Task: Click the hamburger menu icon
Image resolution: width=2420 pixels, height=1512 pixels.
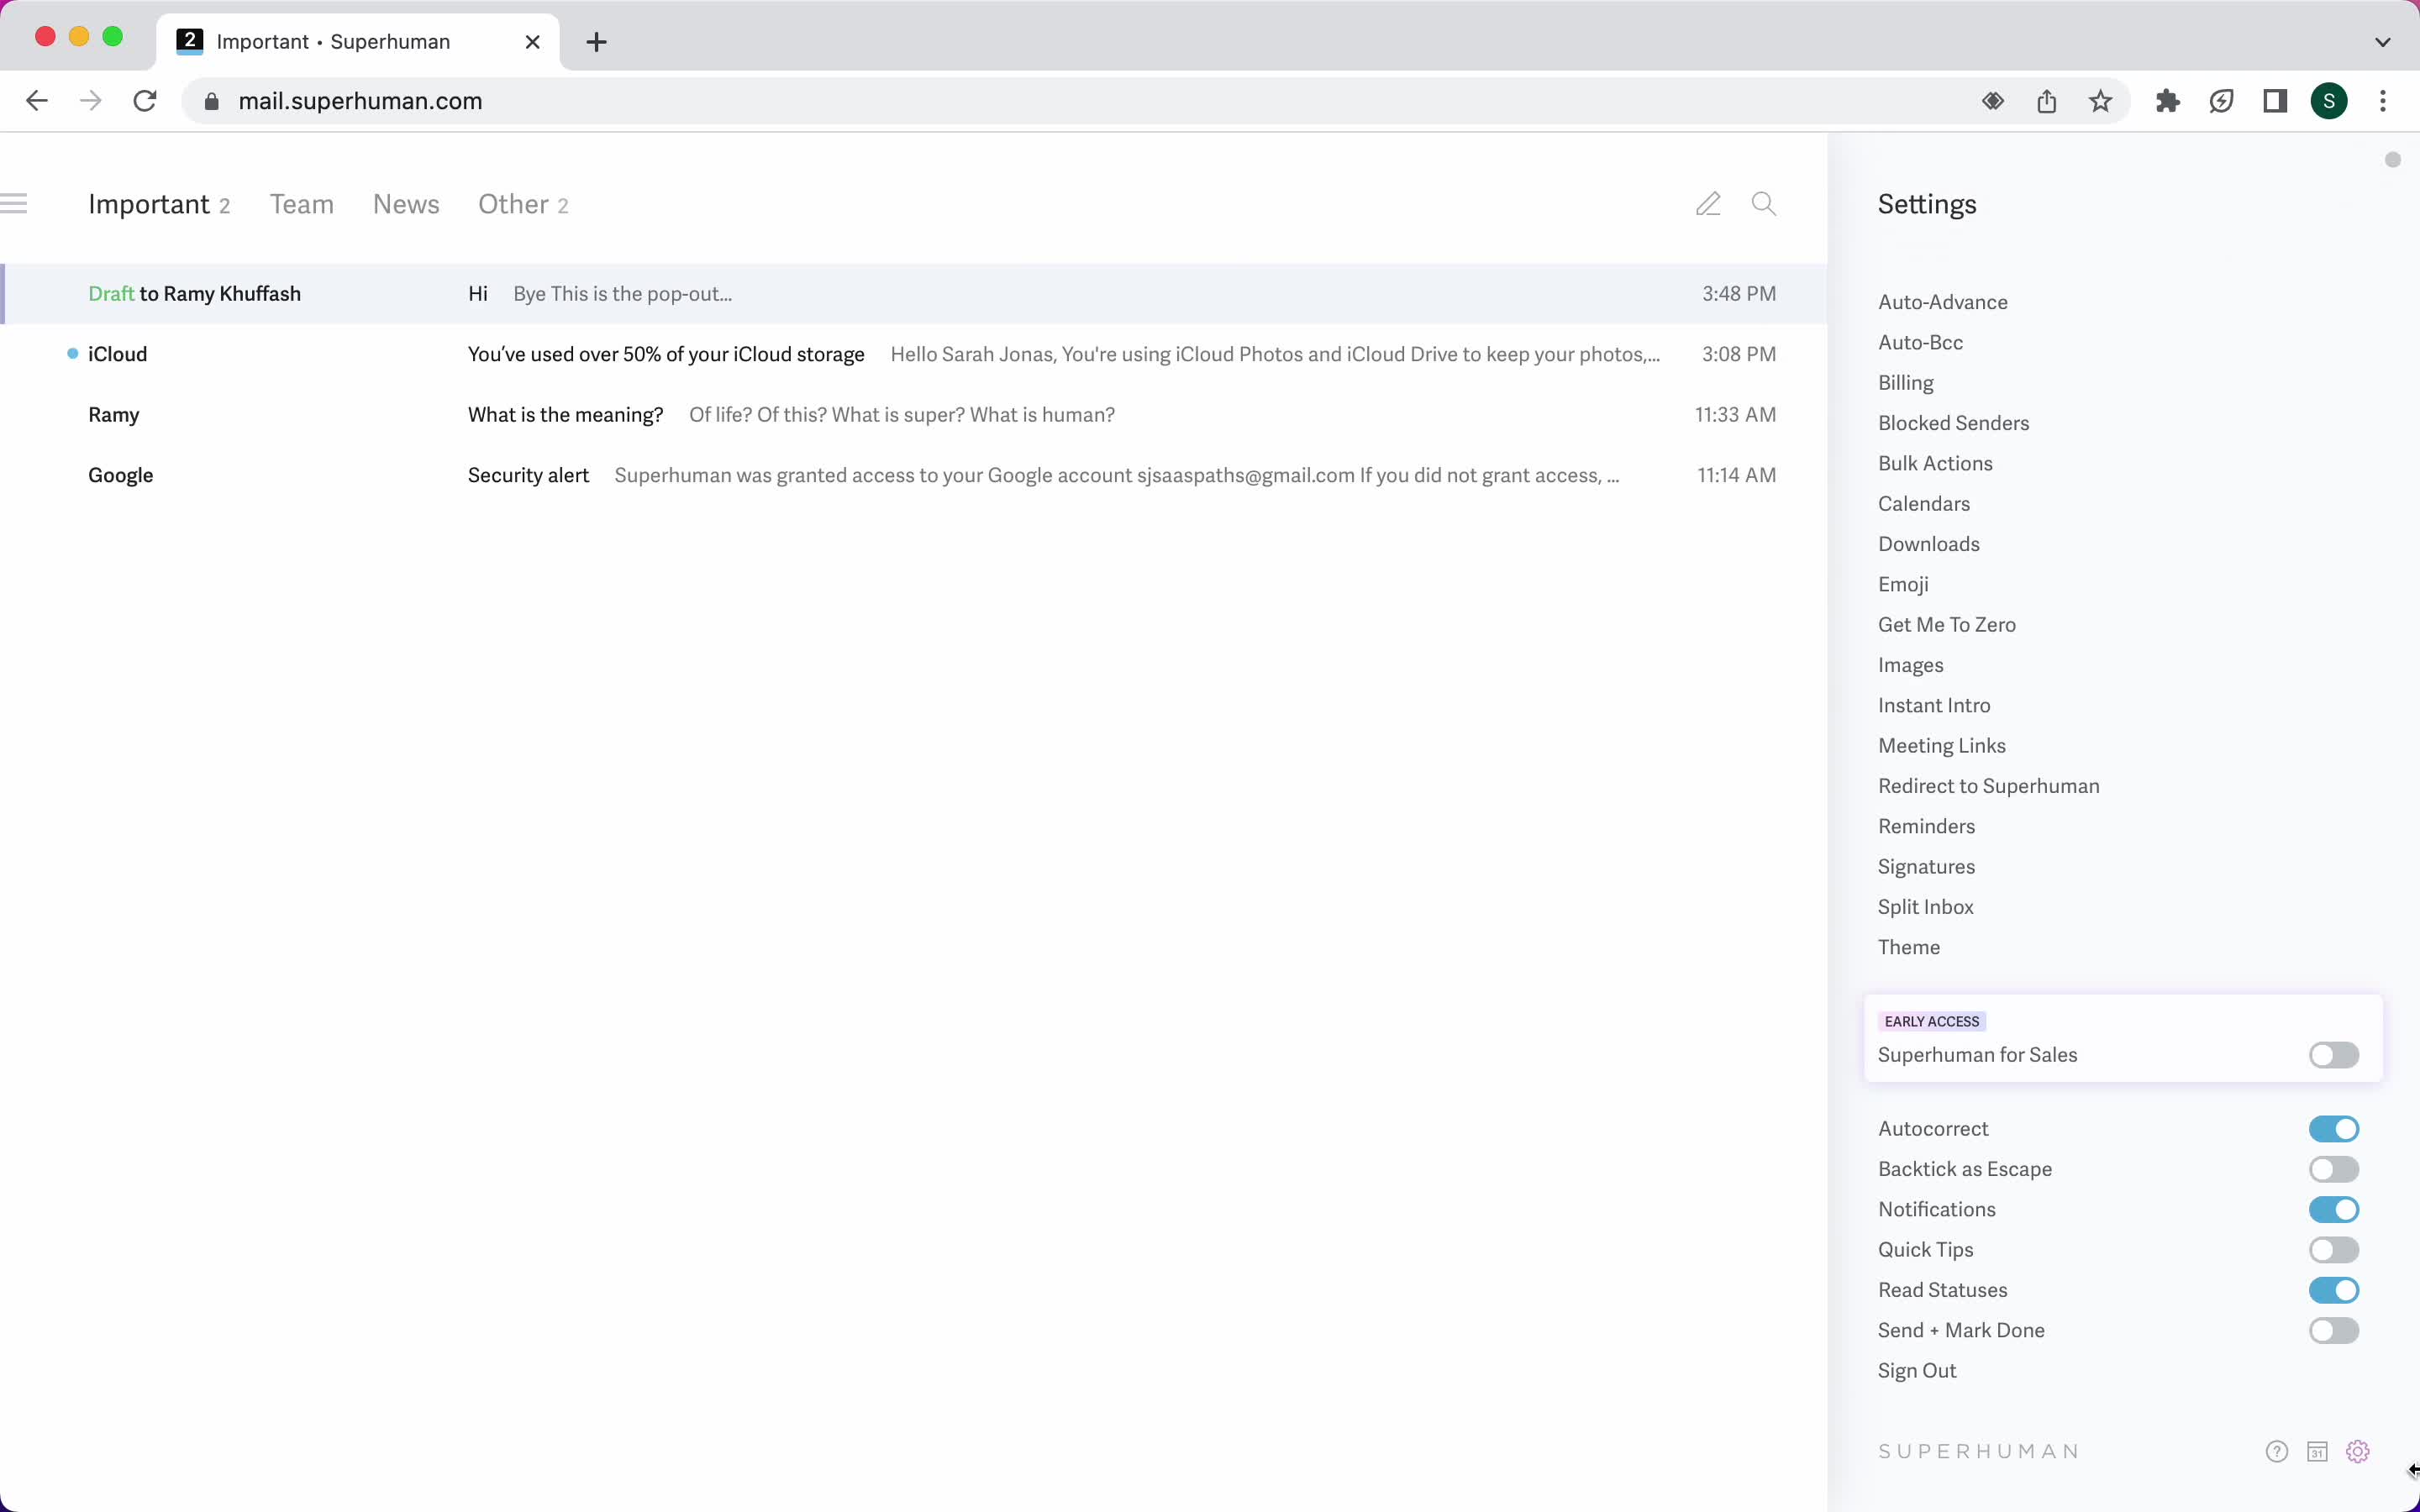Action: 16,204
